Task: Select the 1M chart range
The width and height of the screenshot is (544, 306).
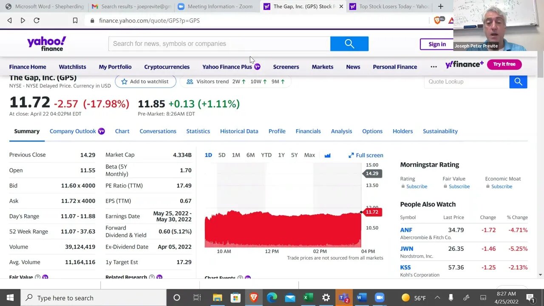Action: [236, 155]
